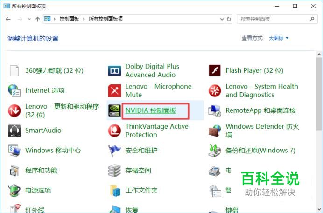Click the vertical scrollbar thumb

point(319,94)
